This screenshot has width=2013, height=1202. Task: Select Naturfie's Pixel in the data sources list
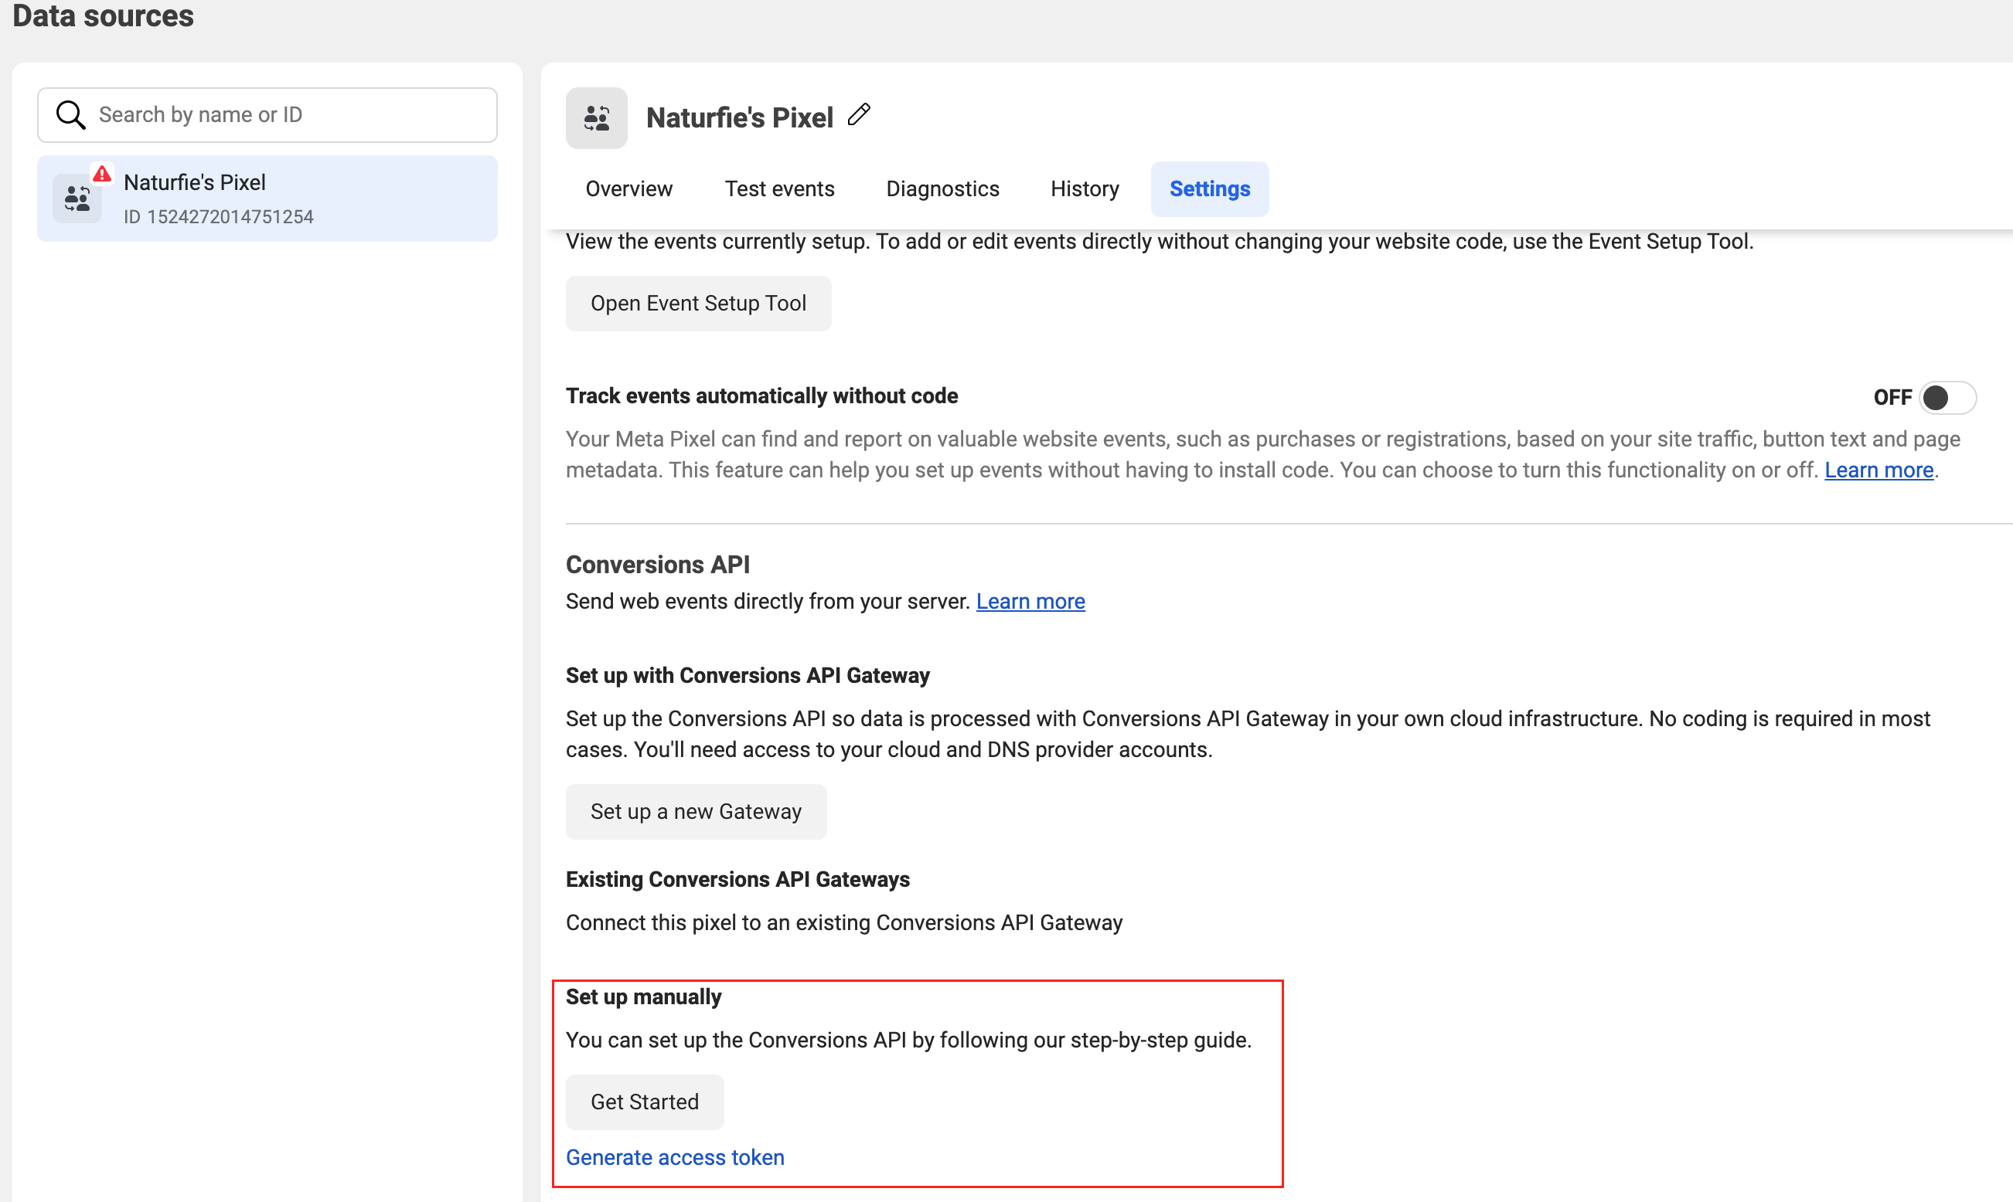click(267, 199)
